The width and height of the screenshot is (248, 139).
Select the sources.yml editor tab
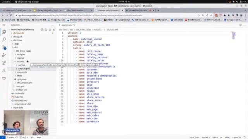67,25
